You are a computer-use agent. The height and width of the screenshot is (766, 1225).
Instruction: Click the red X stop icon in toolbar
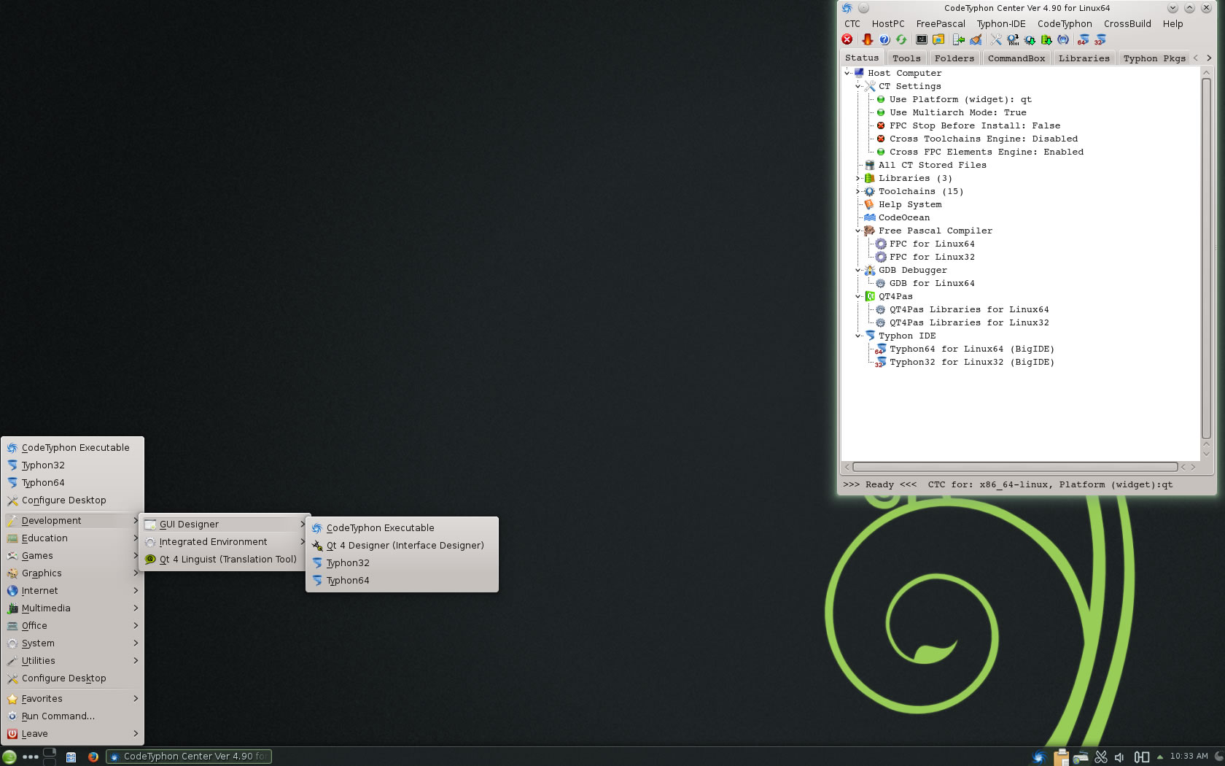coord(847,39)
